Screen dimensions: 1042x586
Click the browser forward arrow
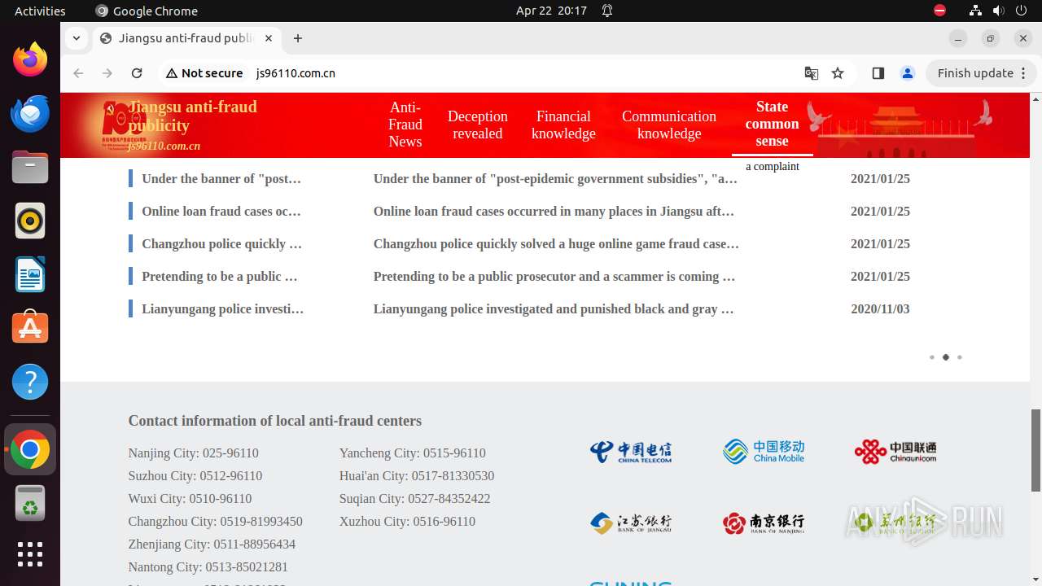pyautogui.click(x=107, y=73)
